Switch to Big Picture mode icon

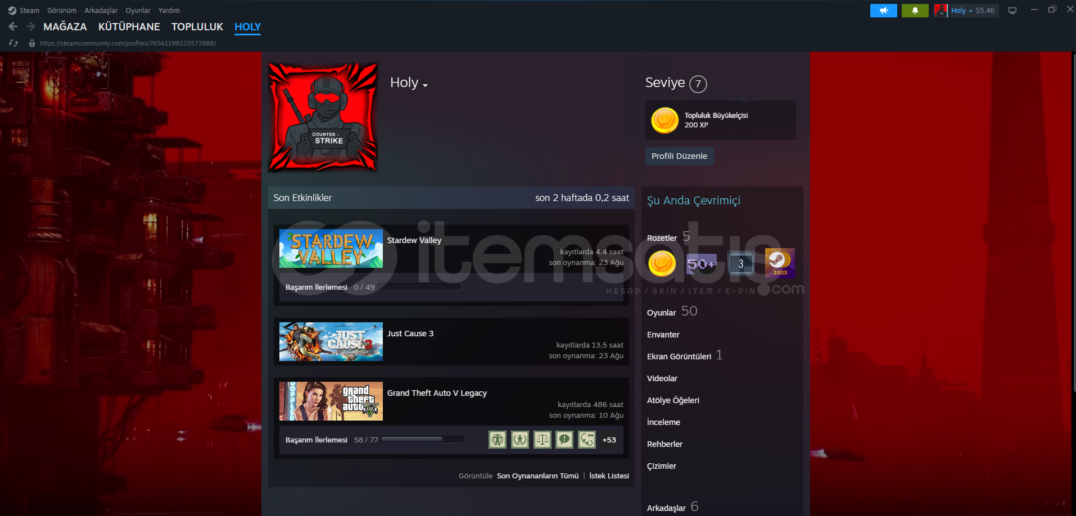1012,10
